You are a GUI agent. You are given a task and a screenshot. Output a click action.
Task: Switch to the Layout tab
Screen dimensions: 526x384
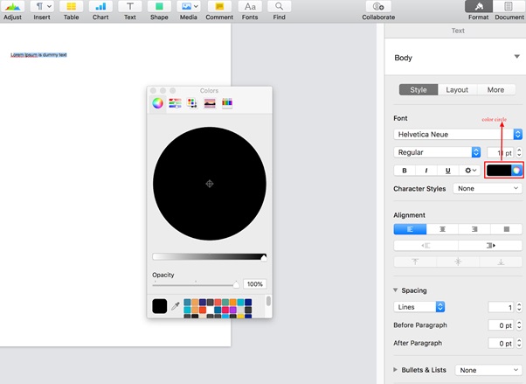(457, 90)
